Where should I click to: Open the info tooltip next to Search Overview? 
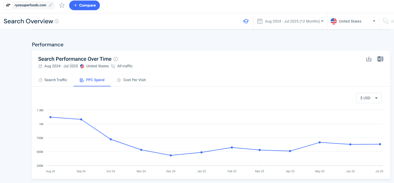point(57,21)
